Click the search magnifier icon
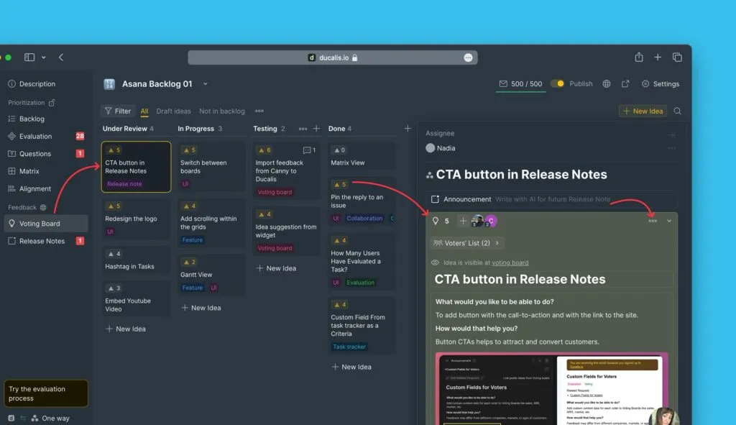Viewport: 736px width, 425px height. coord(677,111)
